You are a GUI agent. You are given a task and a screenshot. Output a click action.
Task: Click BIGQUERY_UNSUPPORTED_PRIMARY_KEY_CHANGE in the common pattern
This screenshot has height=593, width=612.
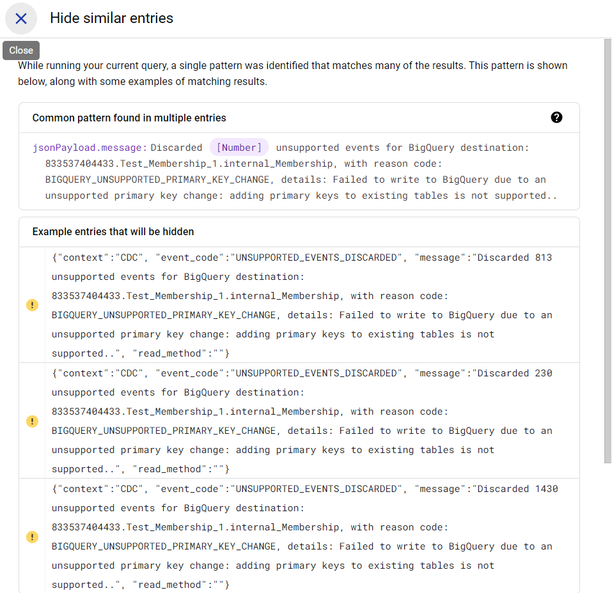tap(160, 180)
